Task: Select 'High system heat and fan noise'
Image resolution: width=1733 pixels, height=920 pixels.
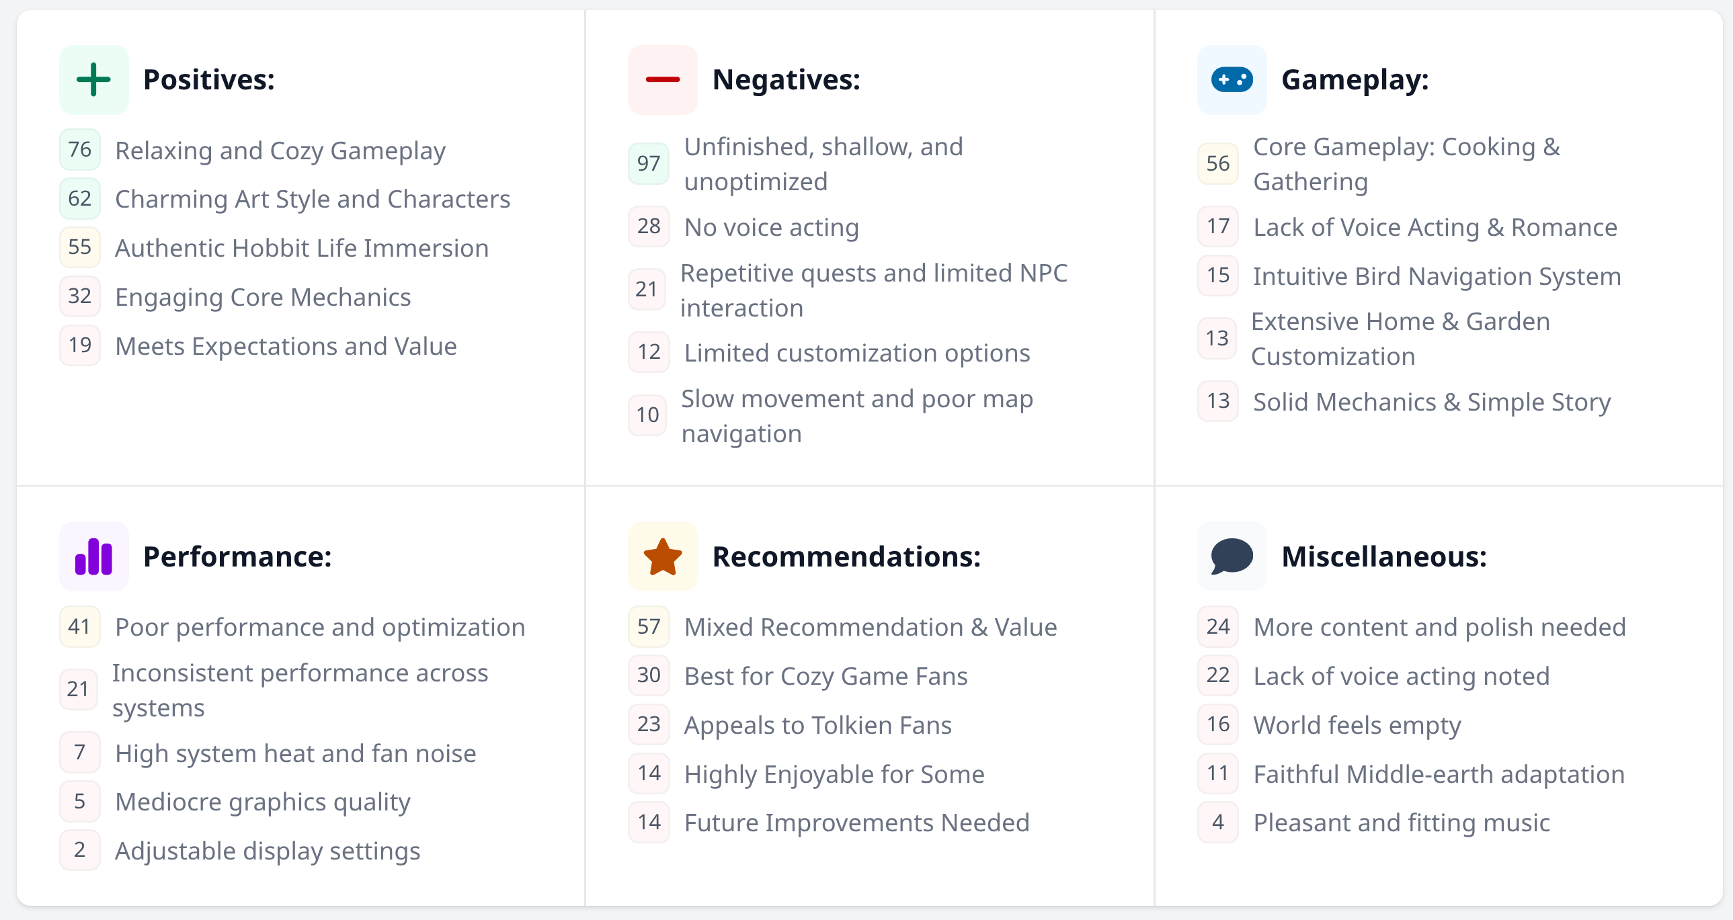Action: coord(295,753)
